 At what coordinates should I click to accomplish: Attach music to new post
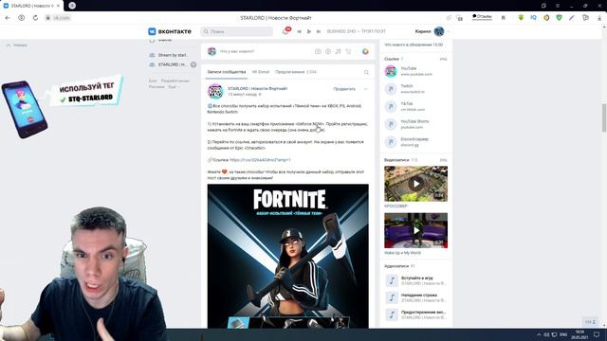pyautogui.click(x=338, y=51)
